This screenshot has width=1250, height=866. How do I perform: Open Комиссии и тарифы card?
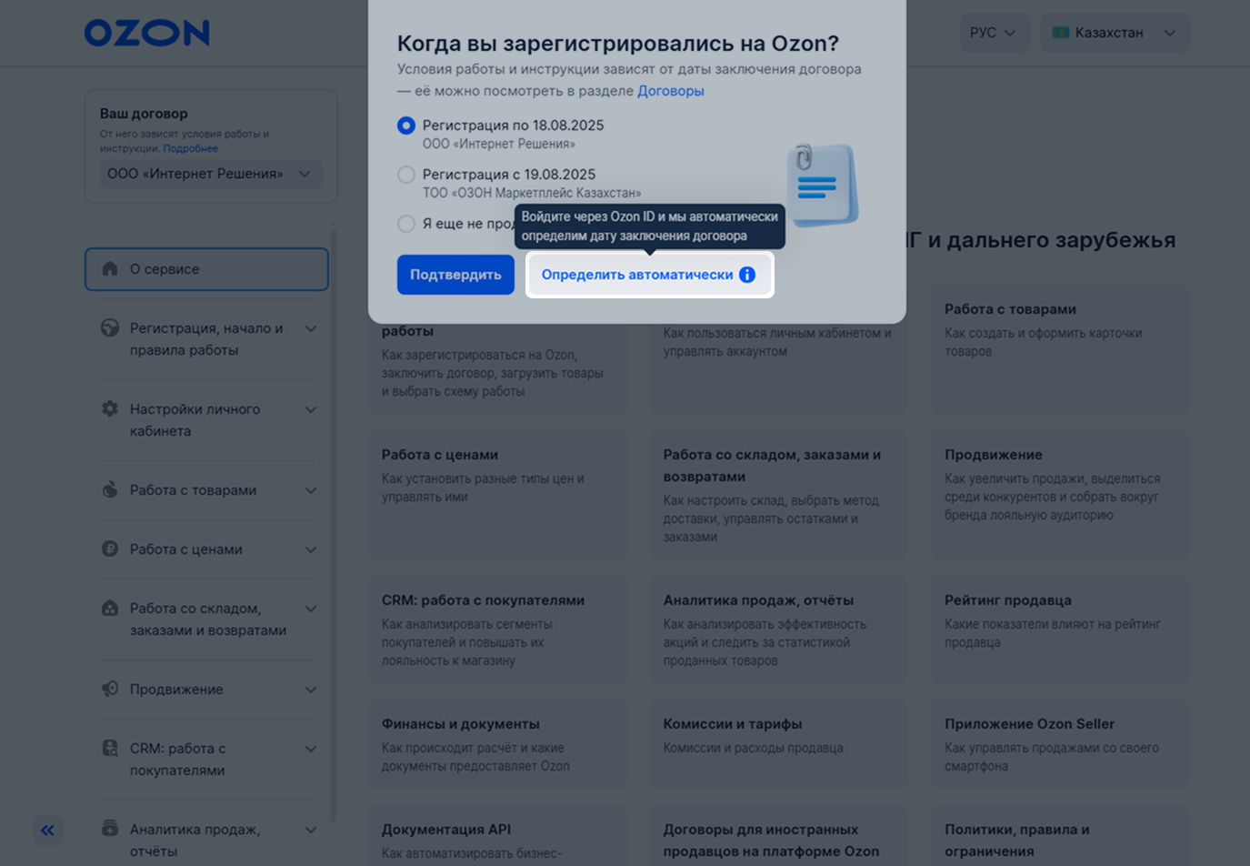pos(778,746)
